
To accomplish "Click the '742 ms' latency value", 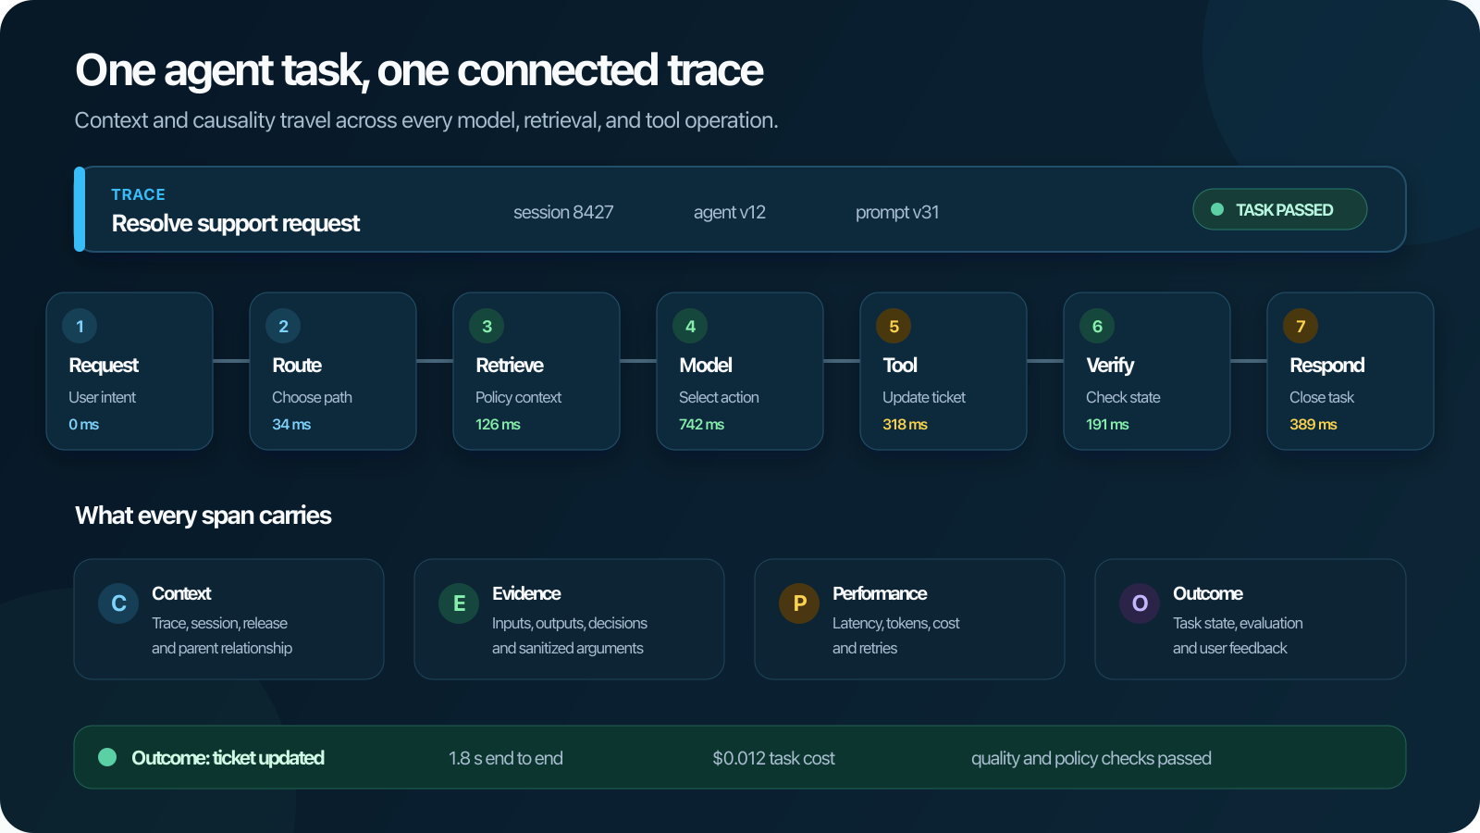I will coord(701,424).
